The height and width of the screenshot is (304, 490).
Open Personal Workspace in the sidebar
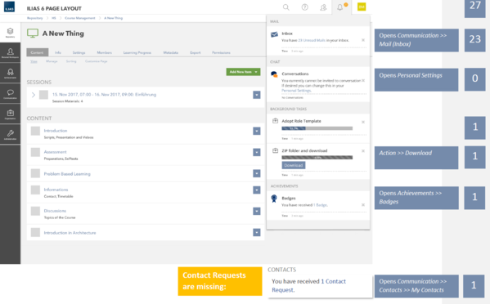point(10,53)
